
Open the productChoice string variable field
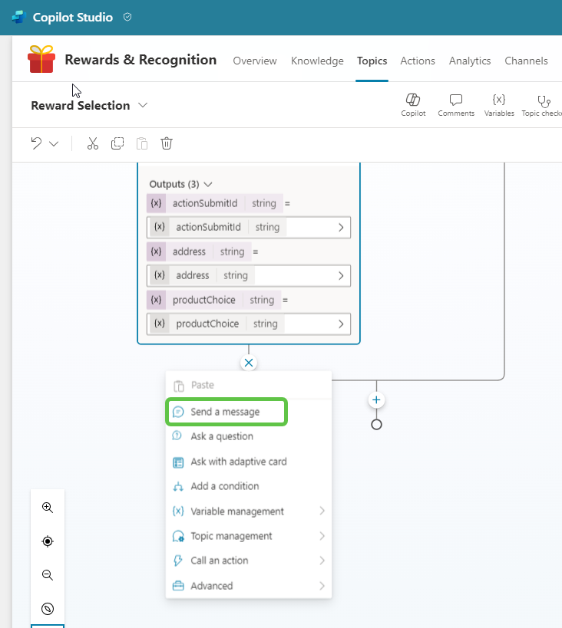click(248, 324)
